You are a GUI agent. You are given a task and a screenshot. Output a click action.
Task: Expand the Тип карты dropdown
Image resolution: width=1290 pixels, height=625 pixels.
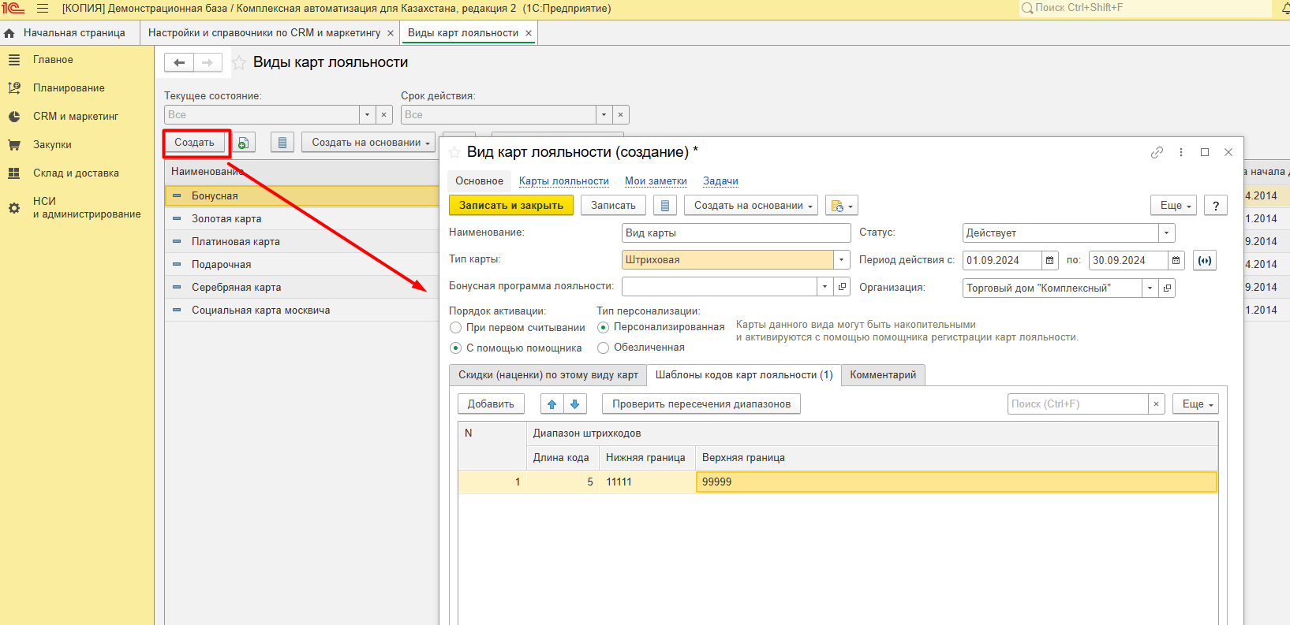click(842, 260)
